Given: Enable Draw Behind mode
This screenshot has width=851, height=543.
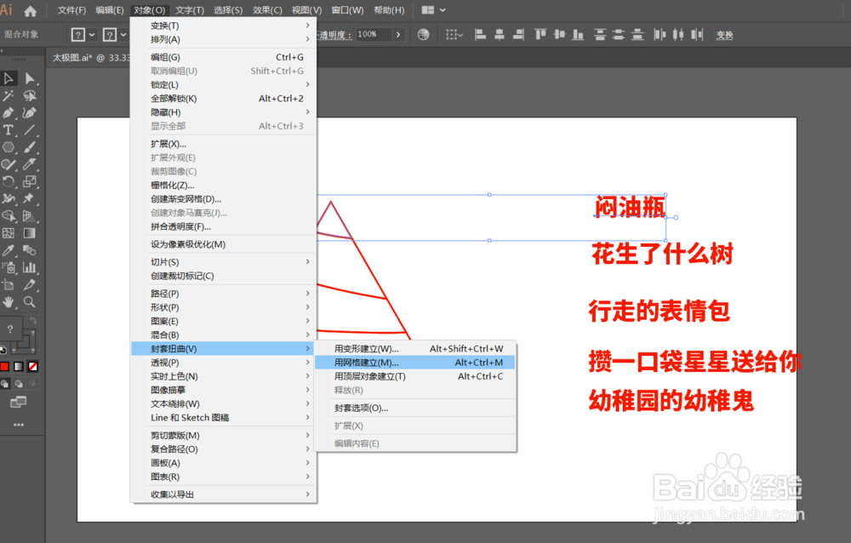Looking at the screenshot, I should tap(19, 384).
